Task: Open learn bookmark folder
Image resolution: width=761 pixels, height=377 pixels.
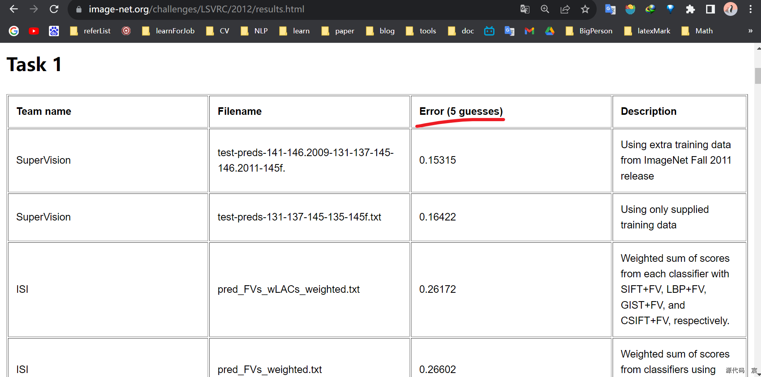Action: [294, 31]
